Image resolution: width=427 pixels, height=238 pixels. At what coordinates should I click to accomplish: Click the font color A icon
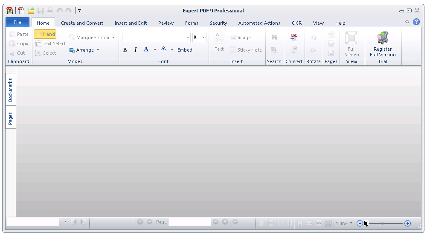point(146,49)
